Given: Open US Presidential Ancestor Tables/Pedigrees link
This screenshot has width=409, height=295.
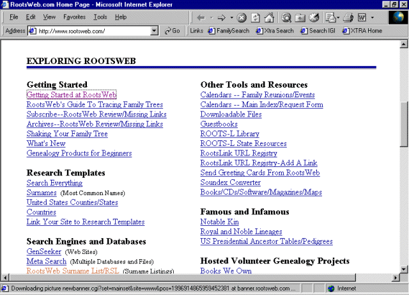Looking at the screenshot, I should [x=266, y=241].
